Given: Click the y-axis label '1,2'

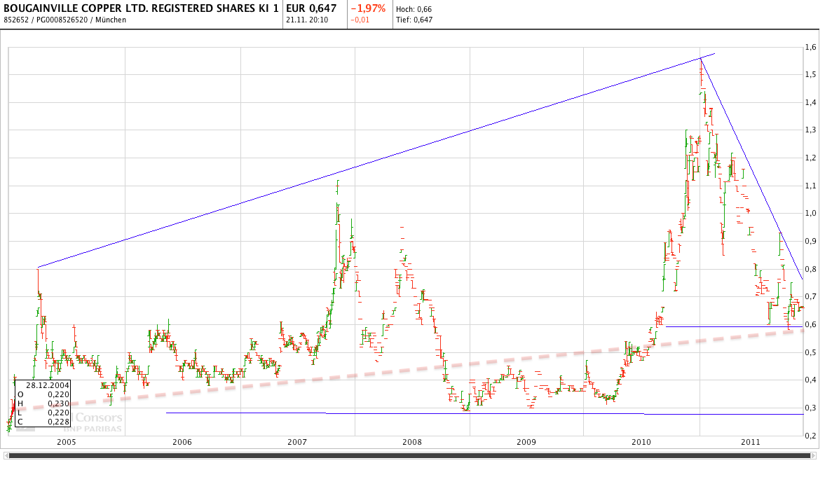Looking at the screenshot, I should (x=811, y=158).
